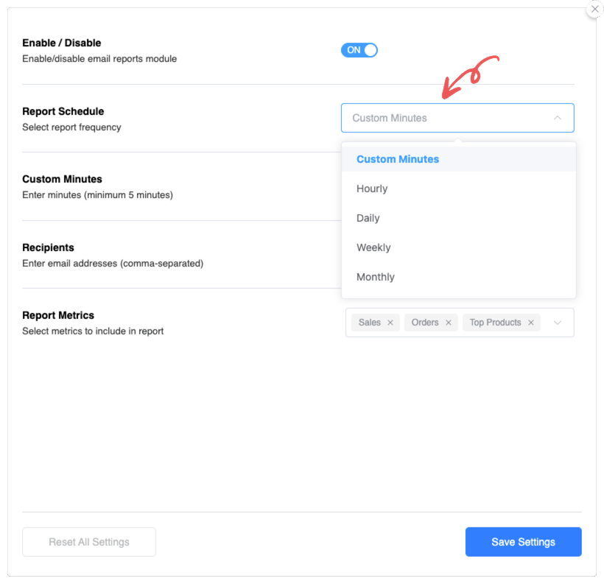Choose Monthly report frequency
Image resolution: width=604 pixels, height=584 pixels.
click(376, 277)
